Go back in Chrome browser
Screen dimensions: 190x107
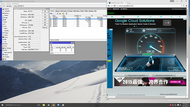pyautogui.click(x=109, y=6)
